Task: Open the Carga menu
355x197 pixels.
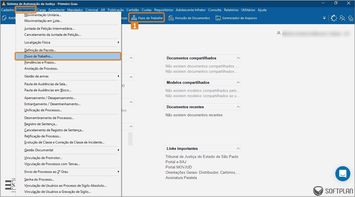Action: click(42, 10)
